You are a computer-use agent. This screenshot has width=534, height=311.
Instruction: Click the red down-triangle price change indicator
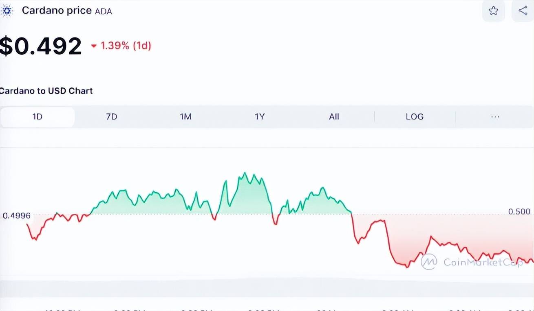94,46
